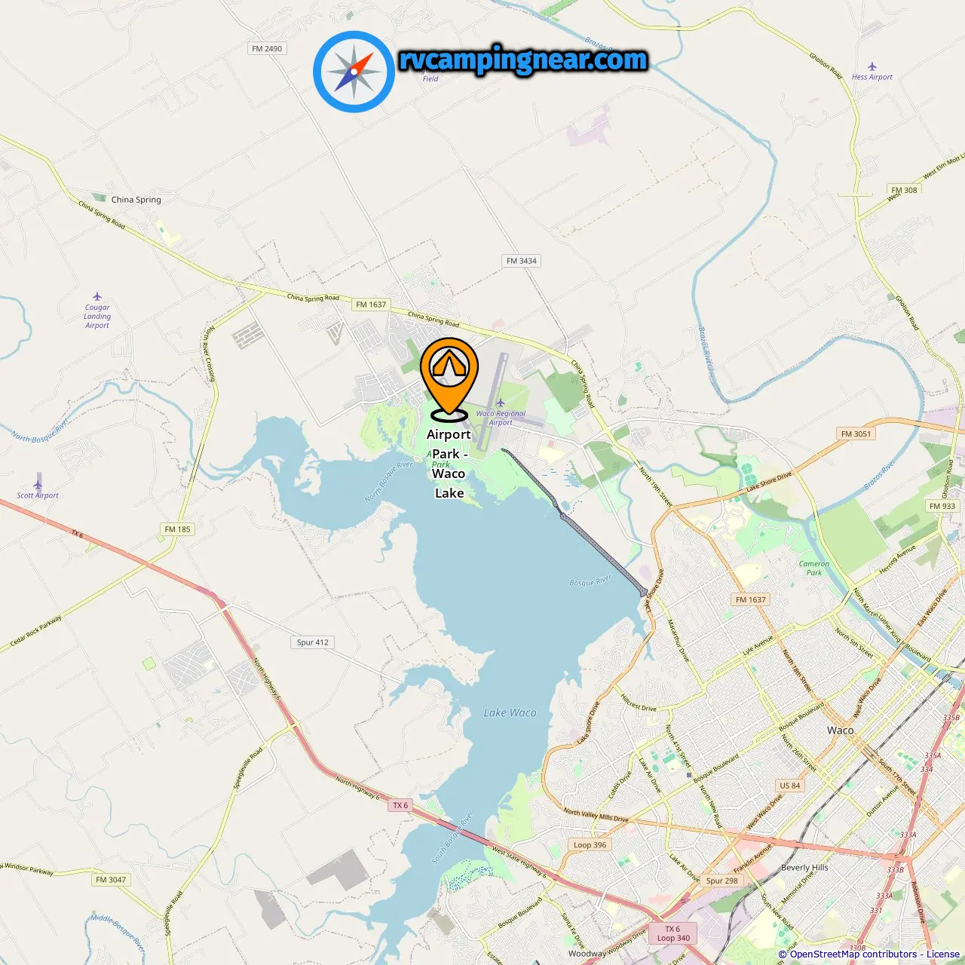
Task: Click the Loop 396 road shield
Action: [x=590, y=844]
